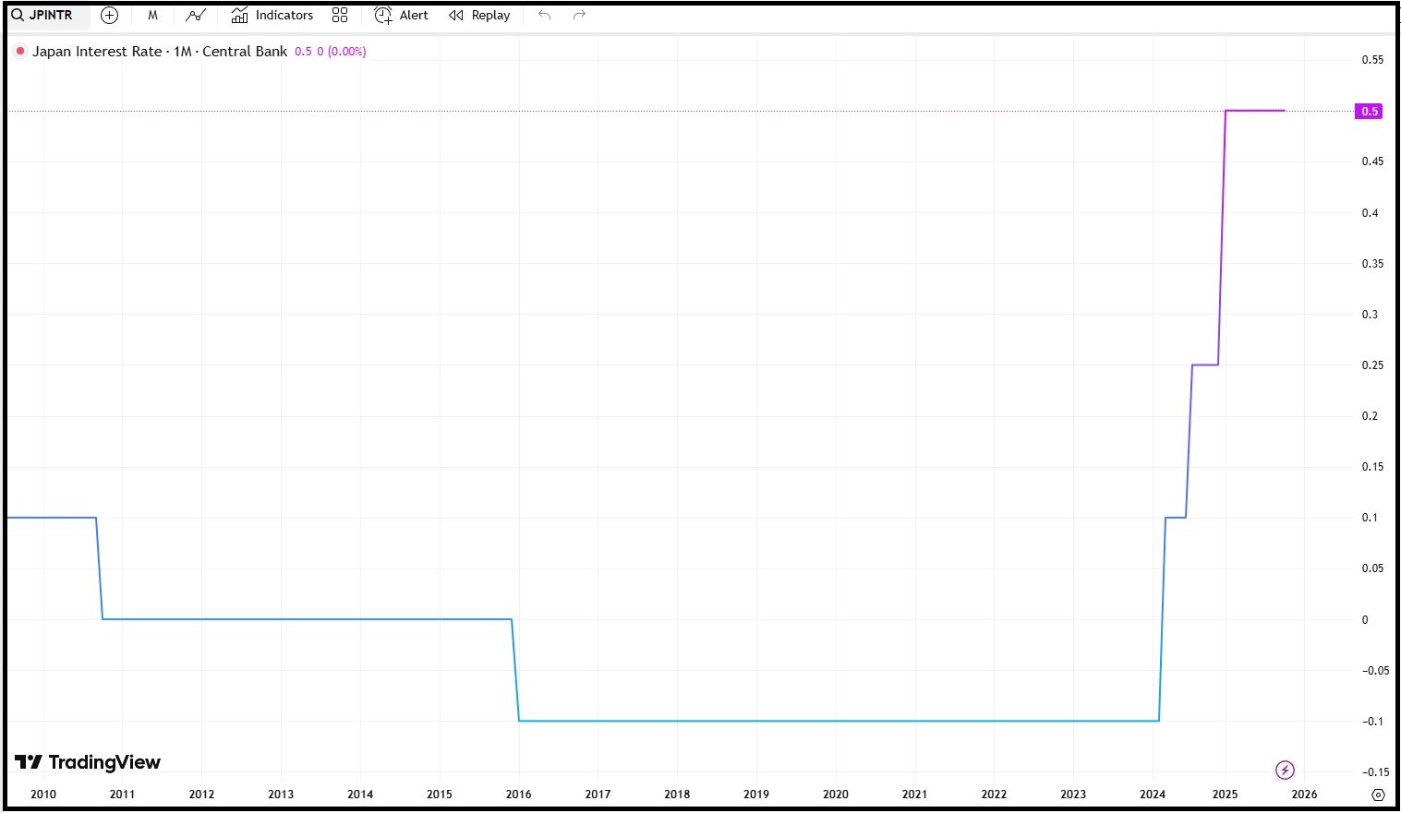The height and width of the screenshot is (813, 1401).
Task: Open the M time interval dropdown
Action: pyautogui.click(x=152, y=15)
